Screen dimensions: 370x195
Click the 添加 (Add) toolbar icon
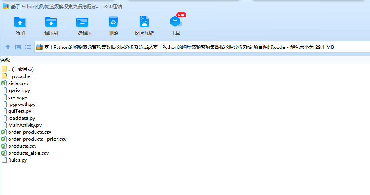tap(20, 22)
